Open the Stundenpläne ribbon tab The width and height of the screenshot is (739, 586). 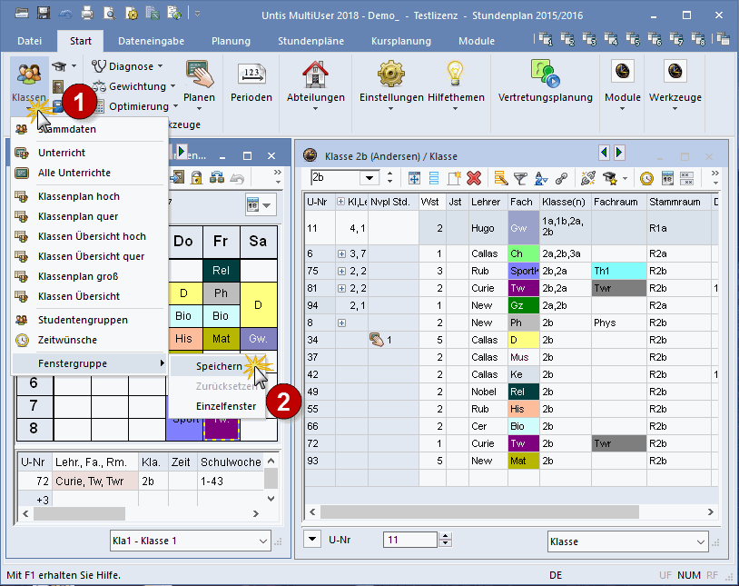(310, 41)
